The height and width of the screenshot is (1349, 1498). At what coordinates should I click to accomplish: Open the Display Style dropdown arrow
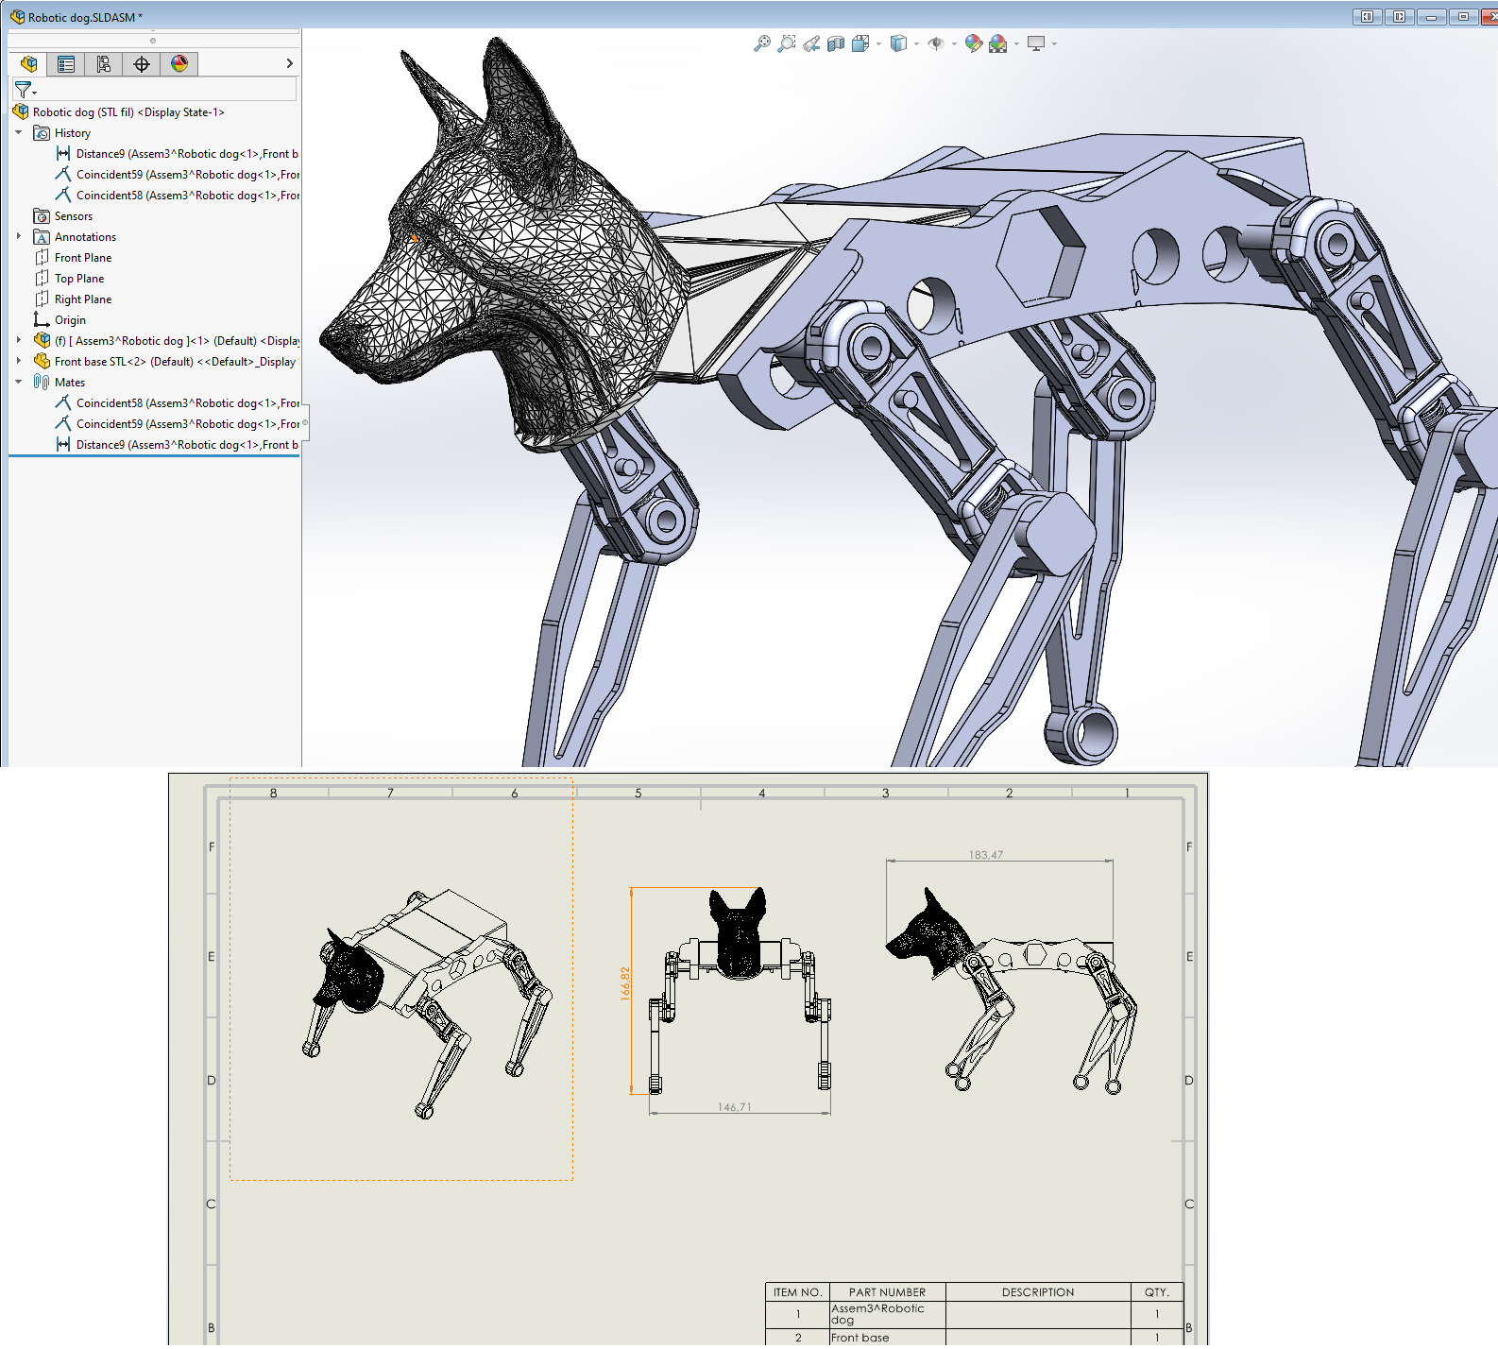[916, 43]
